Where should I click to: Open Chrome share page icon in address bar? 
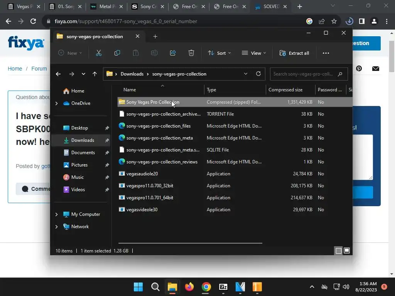tap(322, 22)
